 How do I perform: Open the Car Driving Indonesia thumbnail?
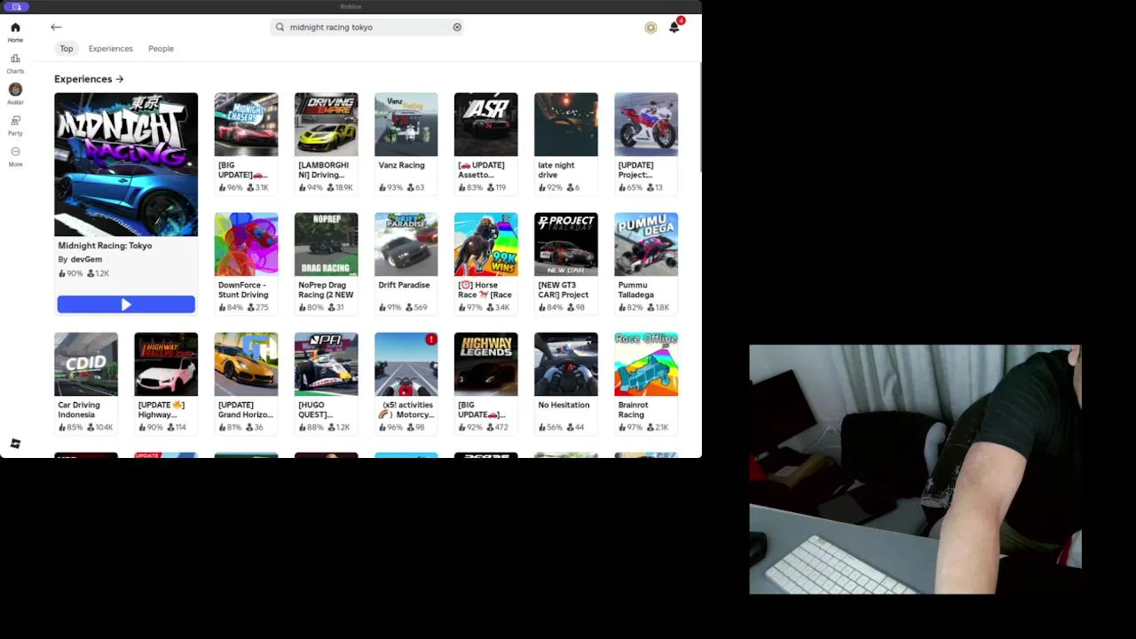(86, 364)
